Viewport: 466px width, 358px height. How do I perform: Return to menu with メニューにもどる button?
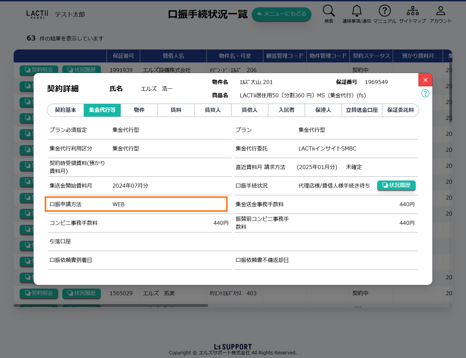click(281, 14)
